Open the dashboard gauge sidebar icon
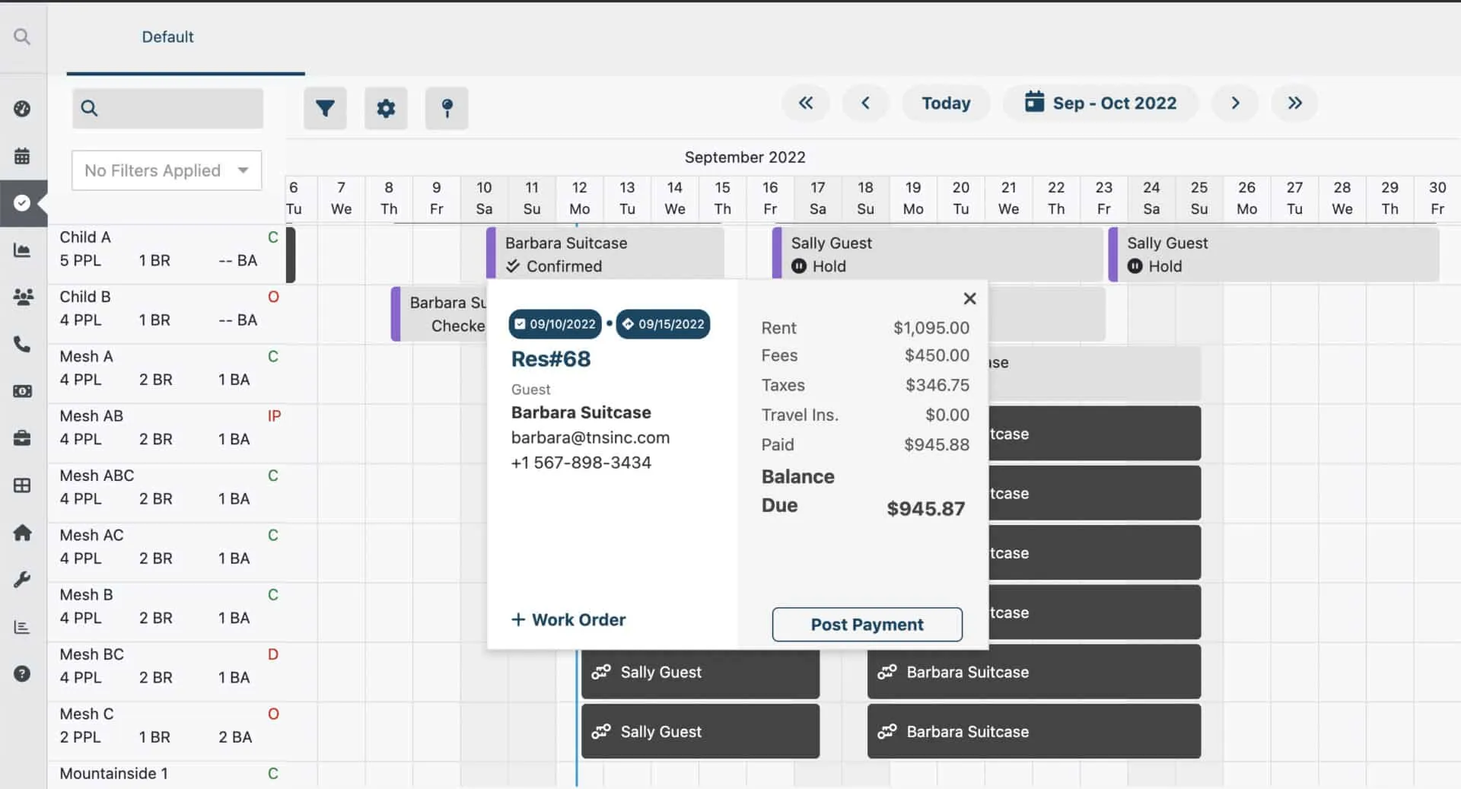Screen dimensions: 1461x789 coord(22,109)
